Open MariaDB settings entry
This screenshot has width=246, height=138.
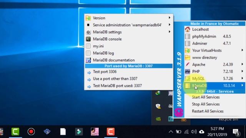[129, 32]
